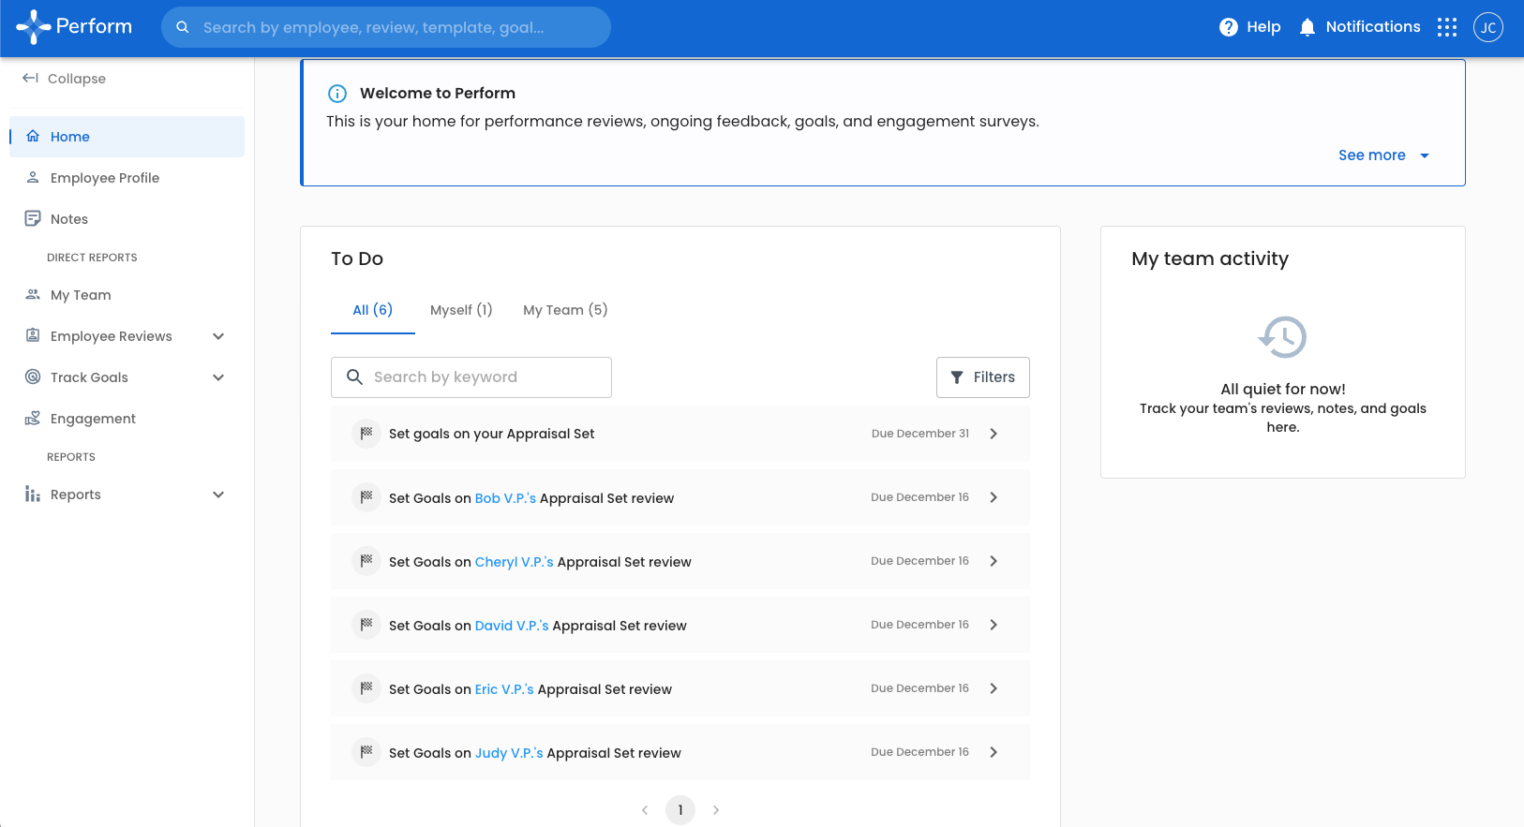The width and height of the screenshot is (1524, 827).
Task: Go to Home in sidebar
Action: tap(127, 137)
